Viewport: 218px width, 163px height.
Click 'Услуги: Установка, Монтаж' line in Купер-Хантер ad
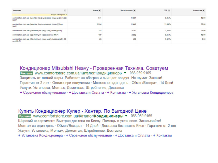70,130
